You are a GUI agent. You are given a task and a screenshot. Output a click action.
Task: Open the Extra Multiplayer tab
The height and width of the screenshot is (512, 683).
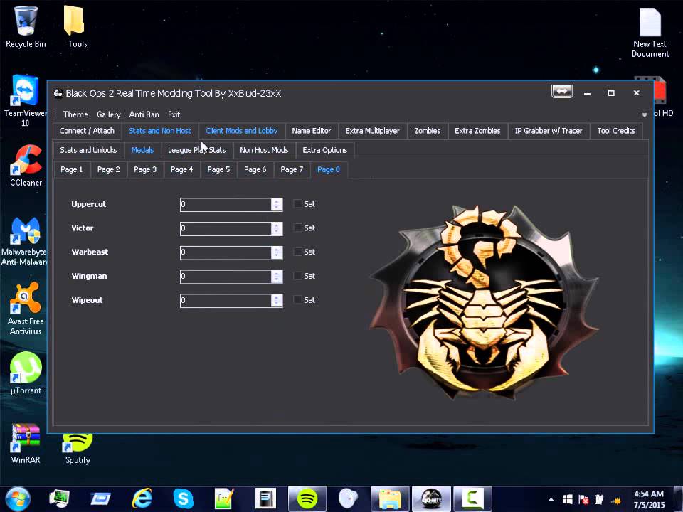click(372, 131)
